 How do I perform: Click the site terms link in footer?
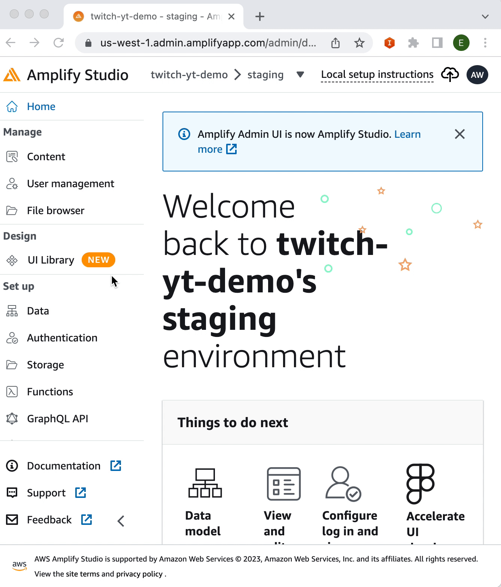(x=83, y=574)
